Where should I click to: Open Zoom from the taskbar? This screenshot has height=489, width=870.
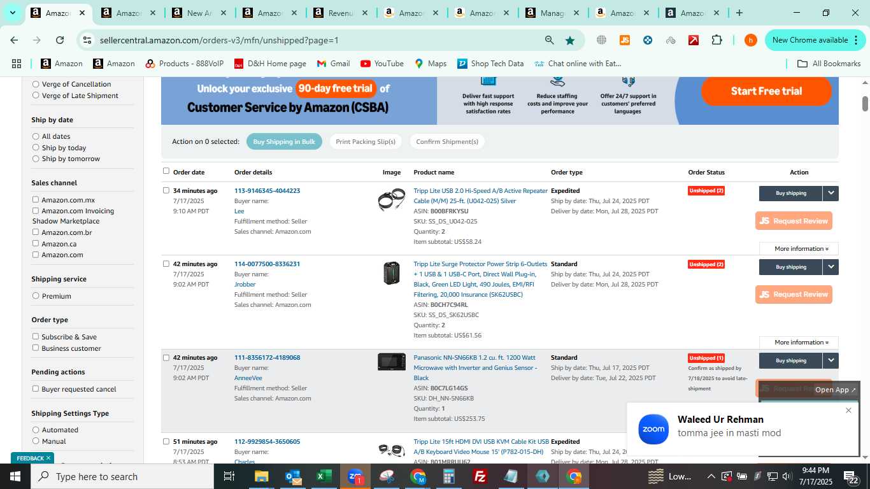point(355,476)
